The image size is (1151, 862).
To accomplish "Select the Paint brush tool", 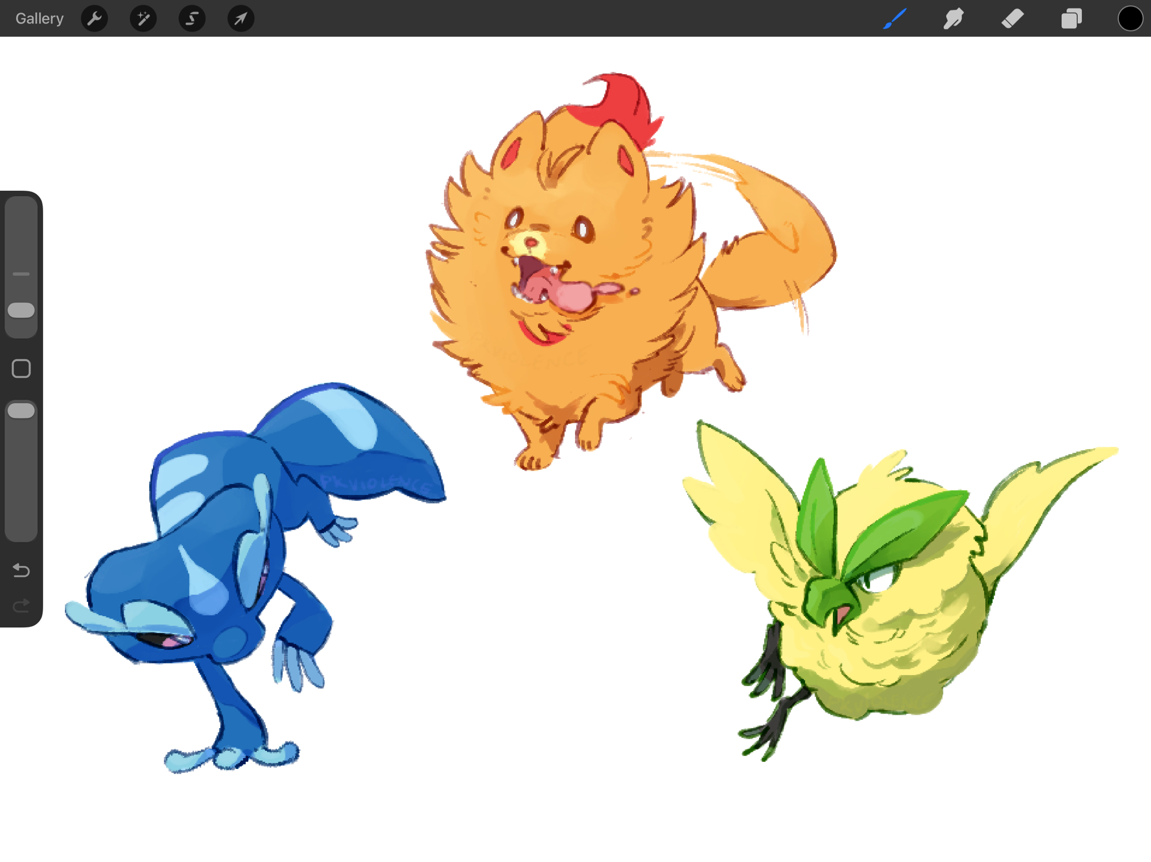I will coord(895,18).
